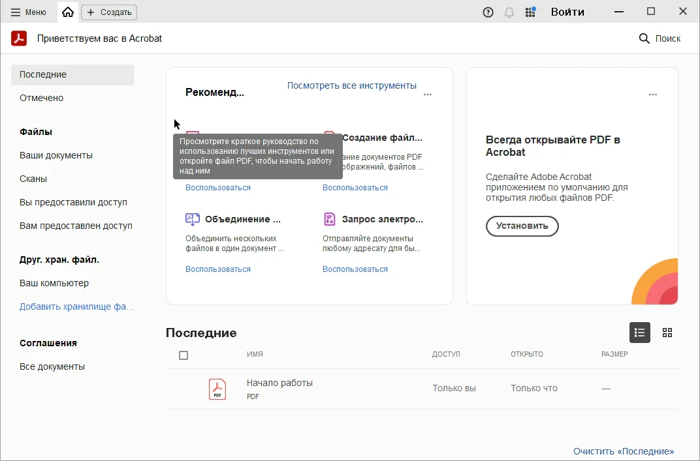Open options menu of the default-app card
Image resolution: width=700 pixels, height=461 pixels.
[x=653, y=95]
